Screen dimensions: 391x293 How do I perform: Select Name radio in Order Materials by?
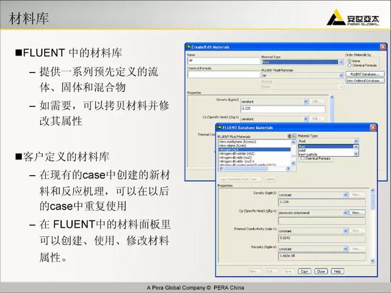point(349,61)
